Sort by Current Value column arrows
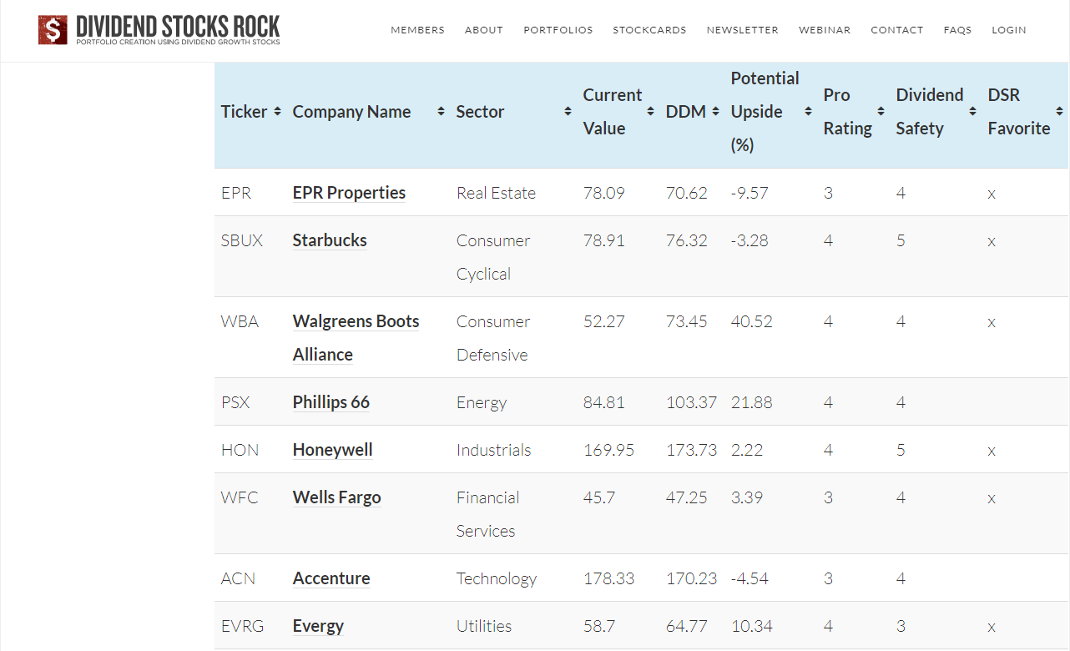Image resolution: width=1070 pixels, height=651 pixels. 651,112
